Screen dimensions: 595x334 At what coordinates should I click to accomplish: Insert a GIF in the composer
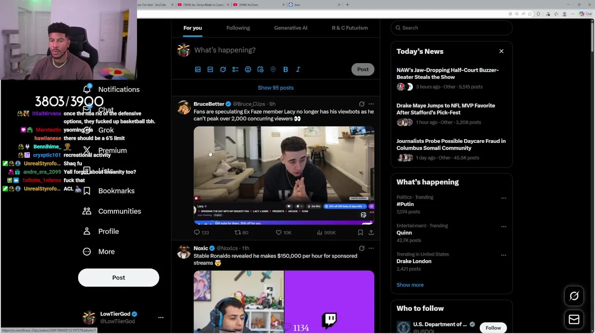tap(210, 70)
